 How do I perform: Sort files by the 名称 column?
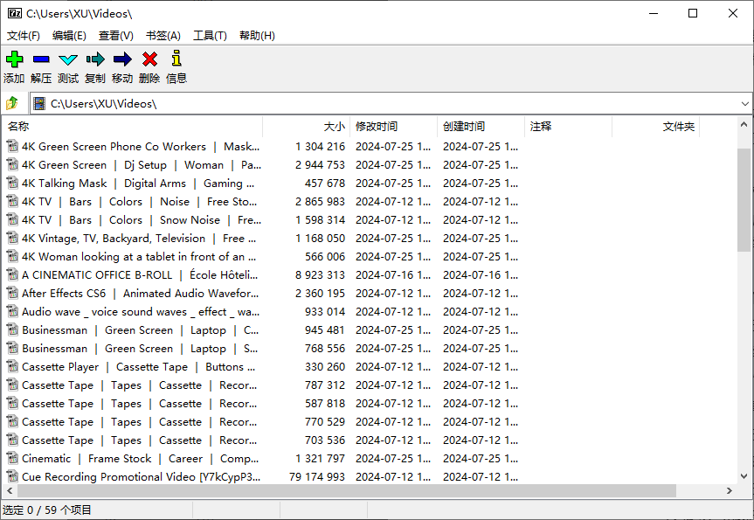[x=19, y=127]
